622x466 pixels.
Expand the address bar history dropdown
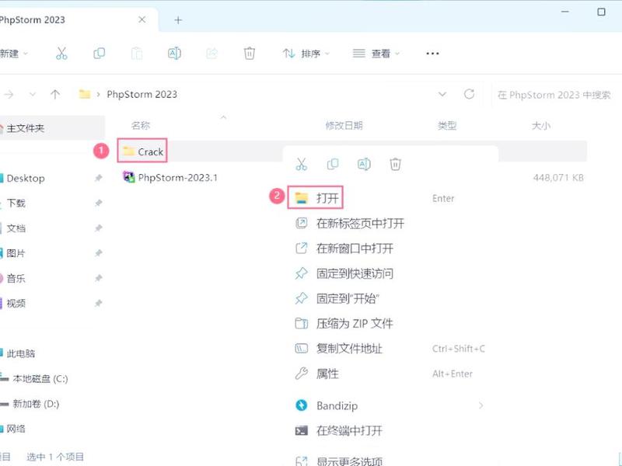point(442,94)
